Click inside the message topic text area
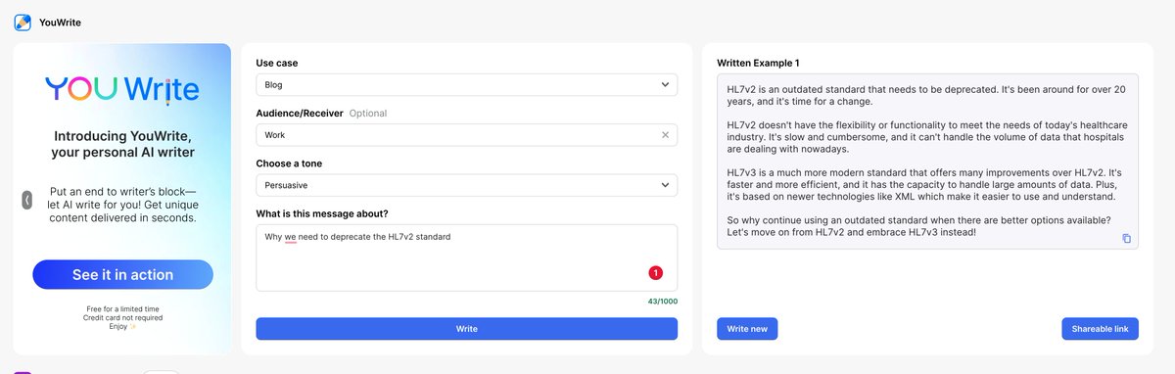The height and width of the screenshot is (374, 1175). click(466, 257)
